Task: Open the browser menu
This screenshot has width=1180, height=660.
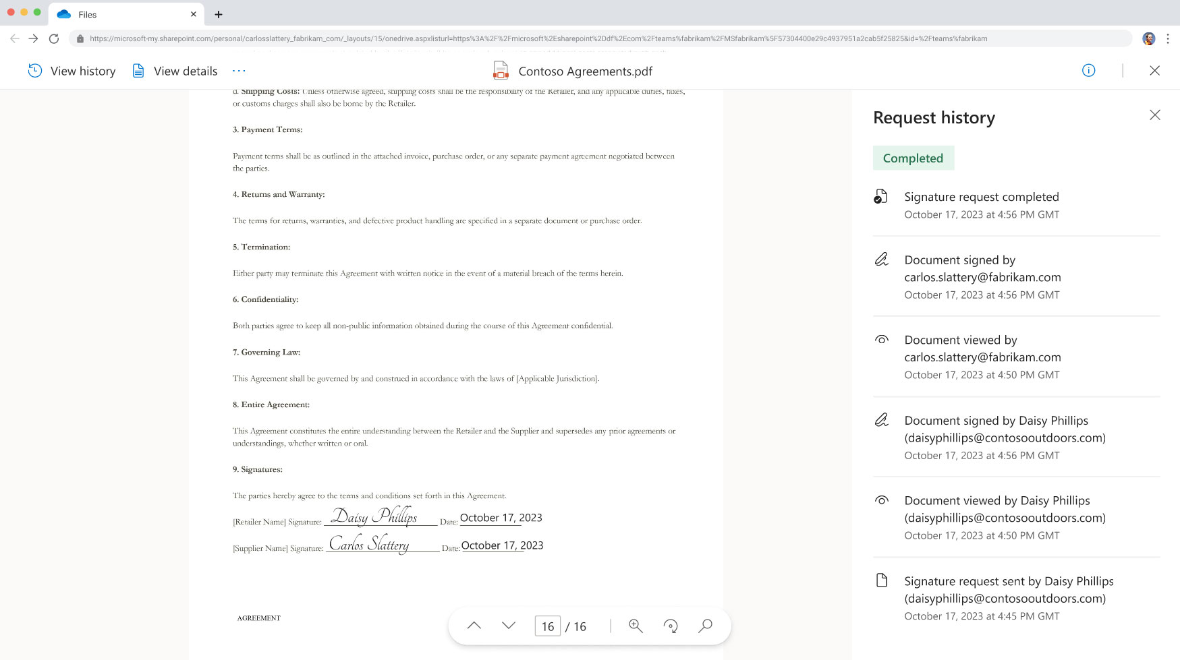Action: (1169, 38)
